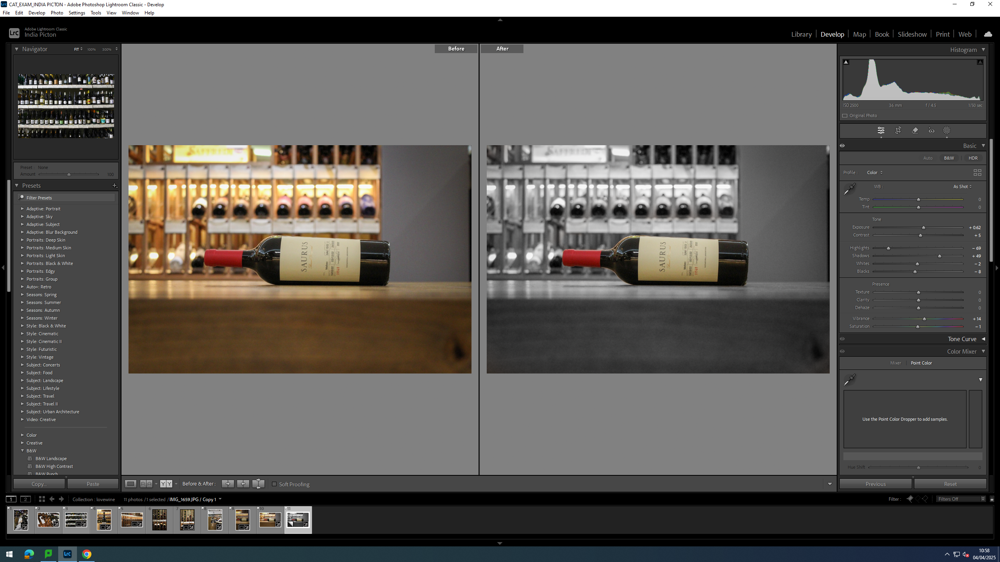This screenshot has height=562, width=1000.
Task: Select the Crop overlay tool
Action: [898, 131]
